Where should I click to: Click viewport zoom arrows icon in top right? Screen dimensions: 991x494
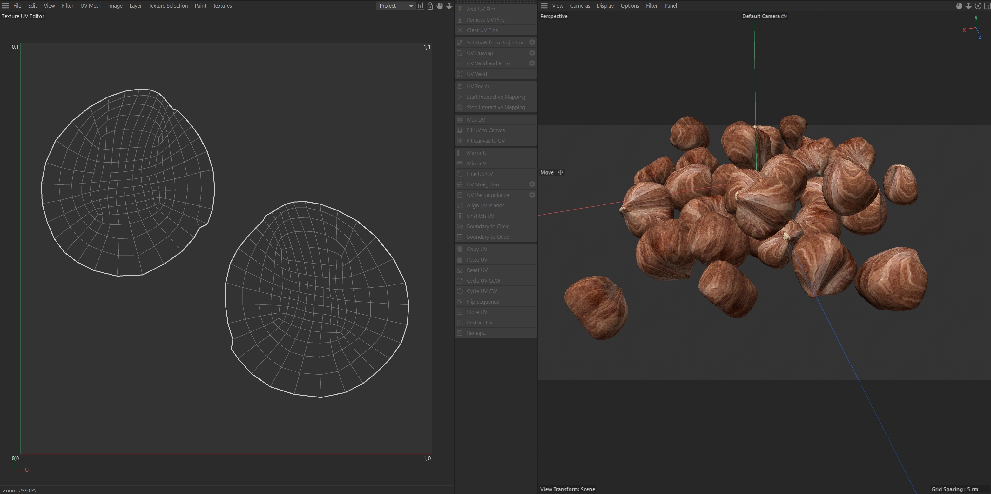coord(968,6)
